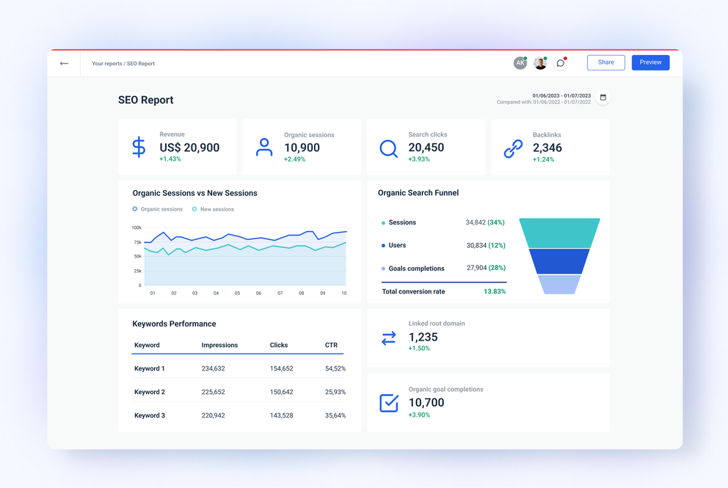Screen dimensions: 728x488
Task: Click the Clicks column header
Action: click(279, 345)
